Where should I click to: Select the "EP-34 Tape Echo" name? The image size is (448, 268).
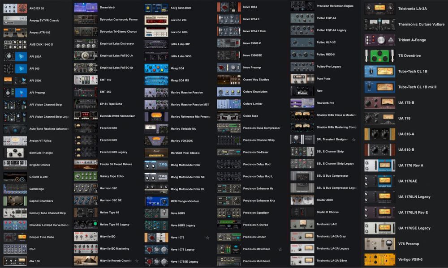pyautogui.click(x=111, y=104)
